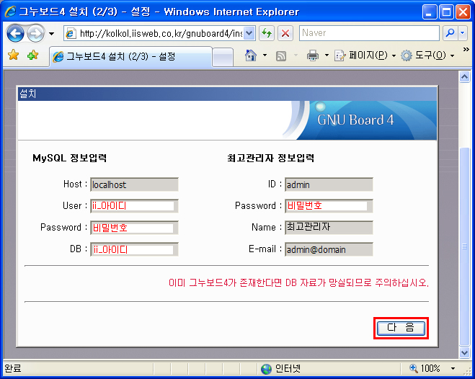Screen dimensions: 475x379
Task: Click the Print icon
Action: tap(313, 55)
